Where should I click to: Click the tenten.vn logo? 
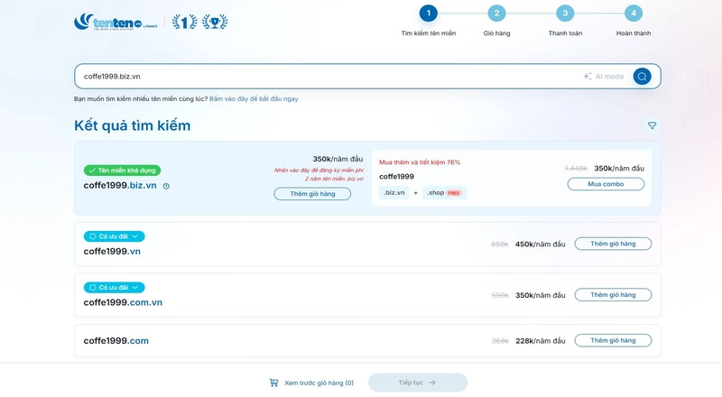tap(116, 22)
